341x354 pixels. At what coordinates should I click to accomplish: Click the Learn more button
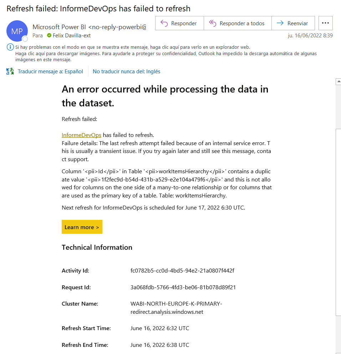[82, 227]
